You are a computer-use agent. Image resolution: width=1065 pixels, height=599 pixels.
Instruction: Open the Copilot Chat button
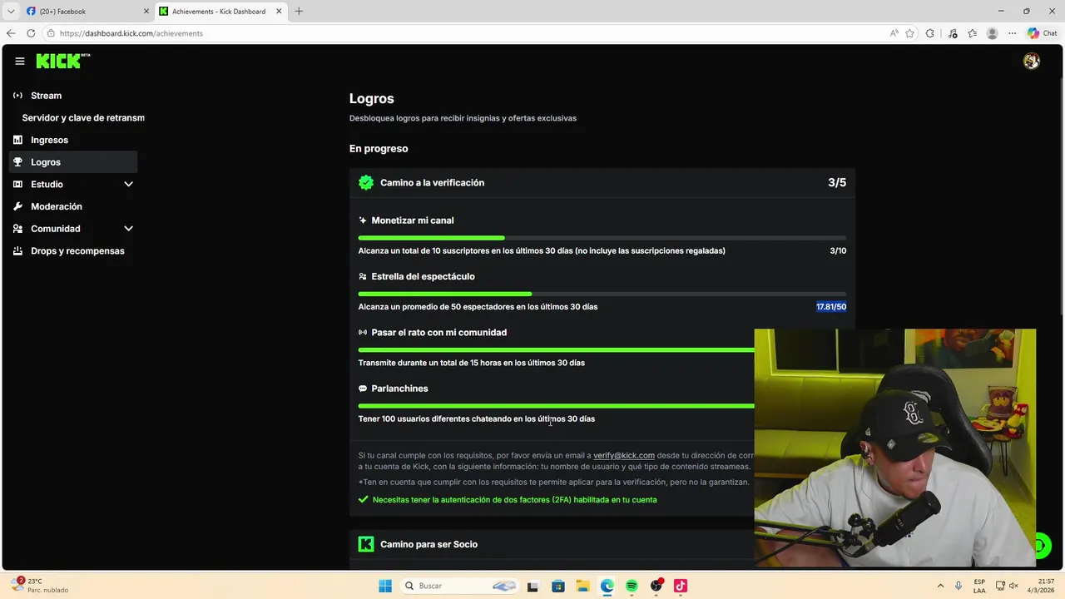[1043, 33]
